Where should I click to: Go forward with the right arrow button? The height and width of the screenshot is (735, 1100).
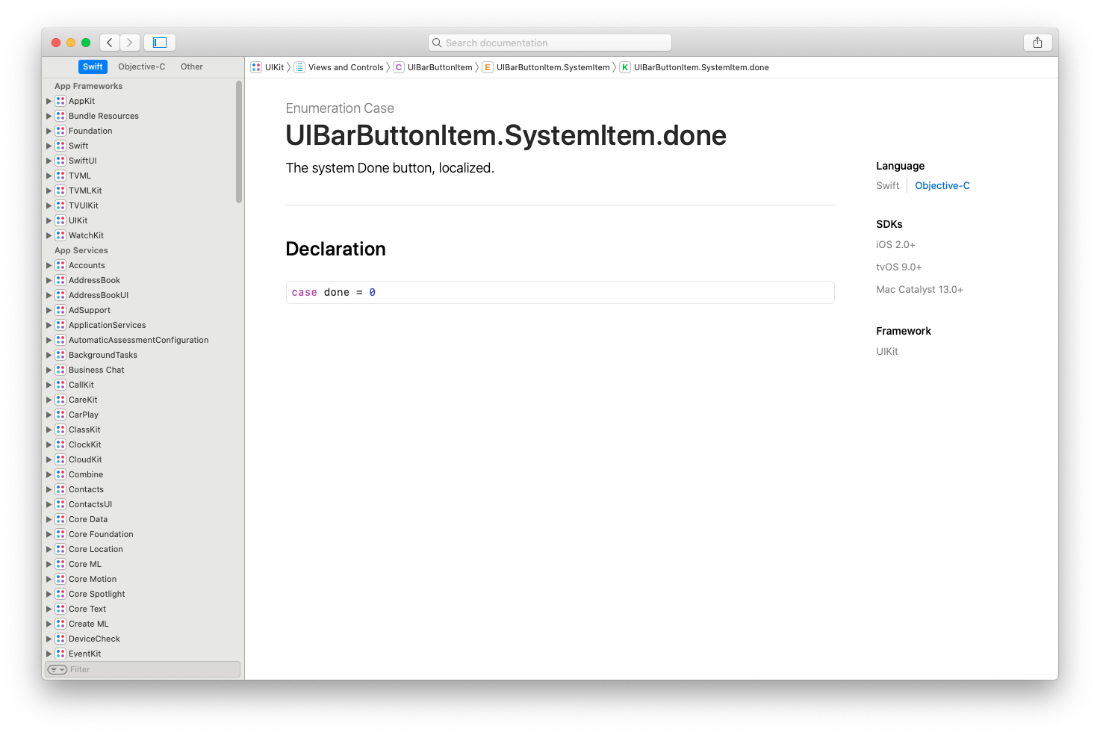(130, 43)
